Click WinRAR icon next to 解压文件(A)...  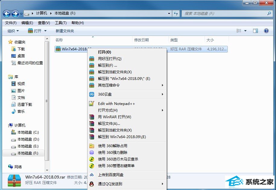(92, 124)
